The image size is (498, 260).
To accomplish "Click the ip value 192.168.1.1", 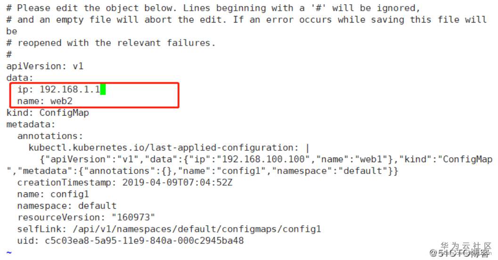I will click(x=70, y=89).
